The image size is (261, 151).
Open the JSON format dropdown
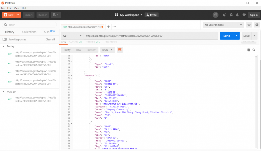tap(107, 50)
